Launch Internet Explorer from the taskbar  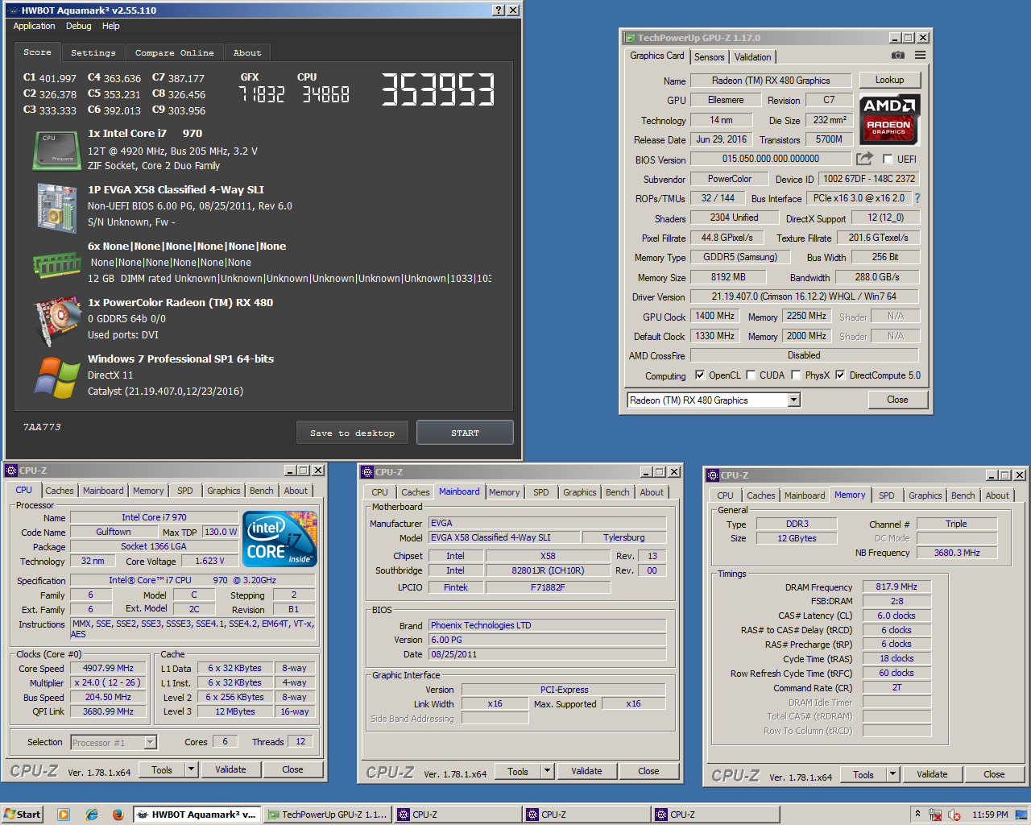[x=92, y=815]
